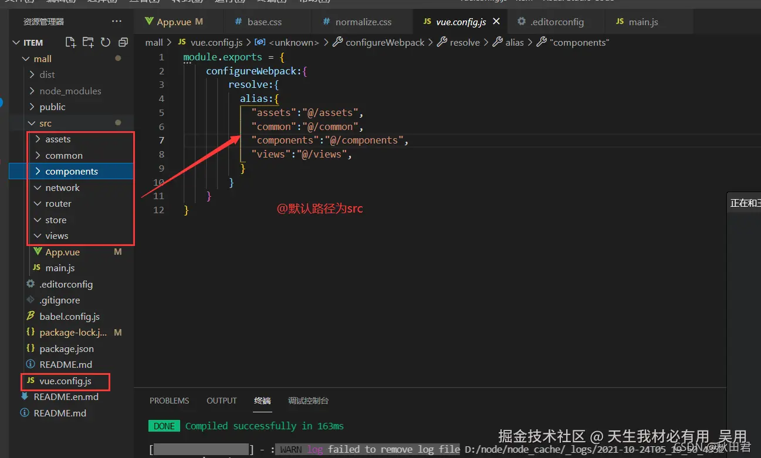Switch to the PROBLEMS panel tab
Viewport: 761px width, 458px height.
[169, 401]
